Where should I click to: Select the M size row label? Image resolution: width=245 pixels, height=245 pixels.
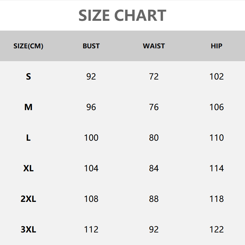pos(28,107)
